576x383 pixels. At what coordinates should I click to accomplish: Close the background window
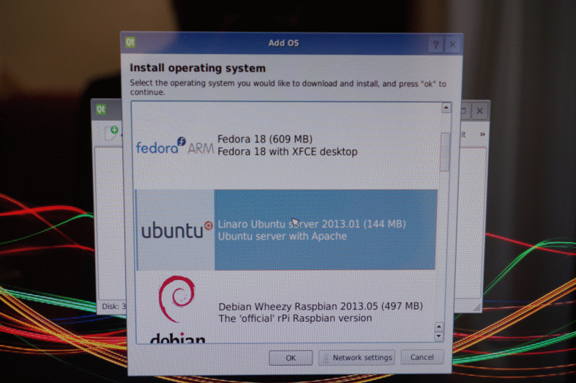(x=480, y=111)
